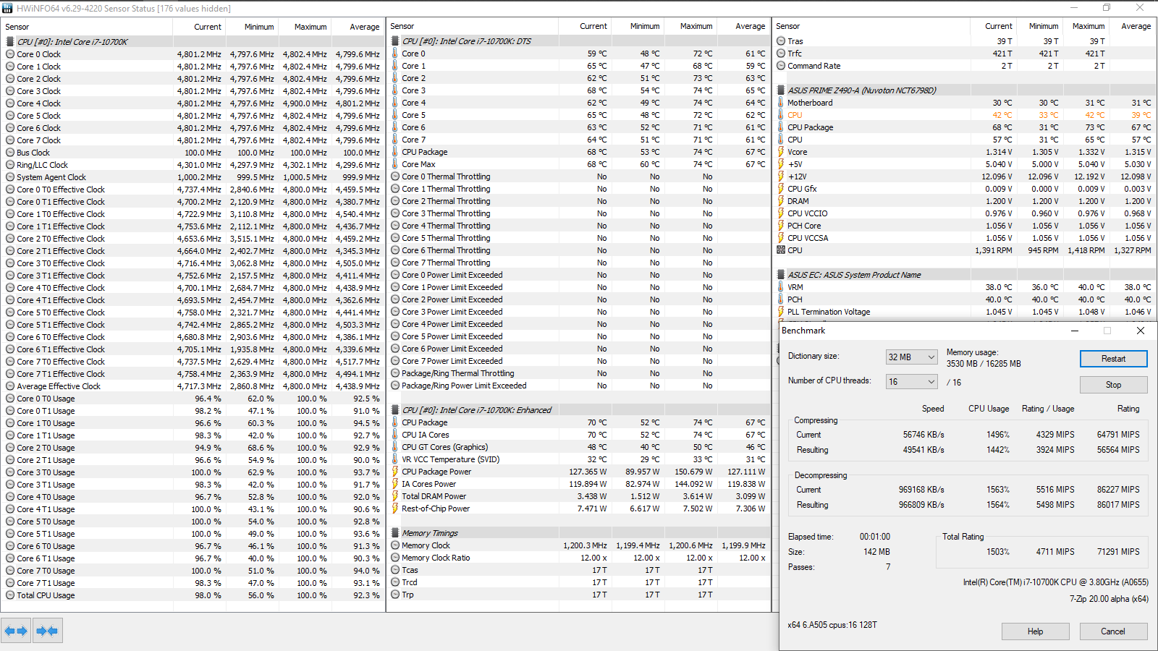Click the Cancel button in Benchmark window
This screenshot has width=1158, height=651.
pos(1113,631)
